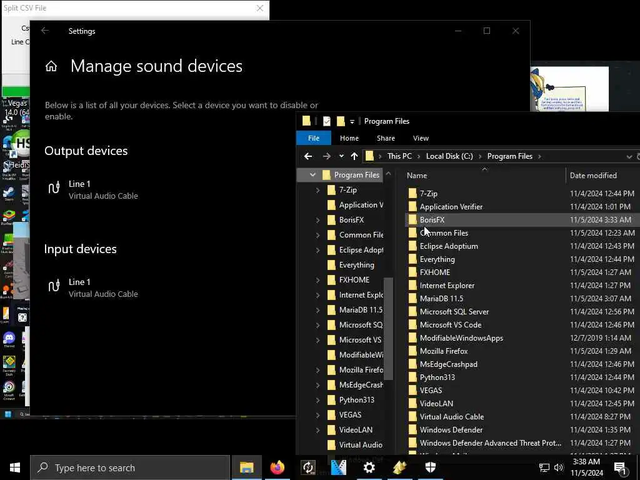Screen dimensions: 640x480
Task: Select the Eclipse Adoptium folder
Action: (x=449, y=246)
